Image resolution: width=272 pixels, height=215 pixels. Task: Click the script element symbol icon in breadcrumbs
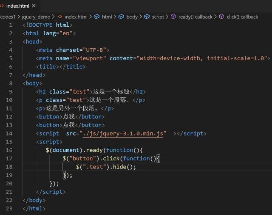tap(147, 17)
